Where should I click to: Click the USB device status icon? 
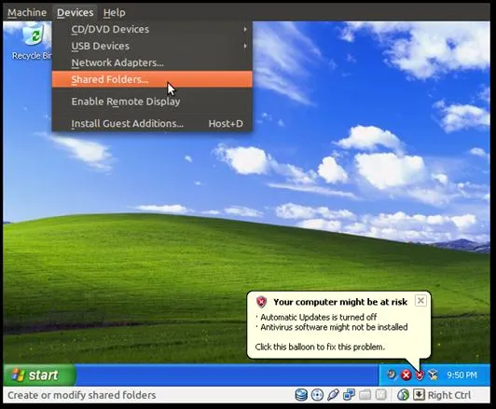pos(333,395)
